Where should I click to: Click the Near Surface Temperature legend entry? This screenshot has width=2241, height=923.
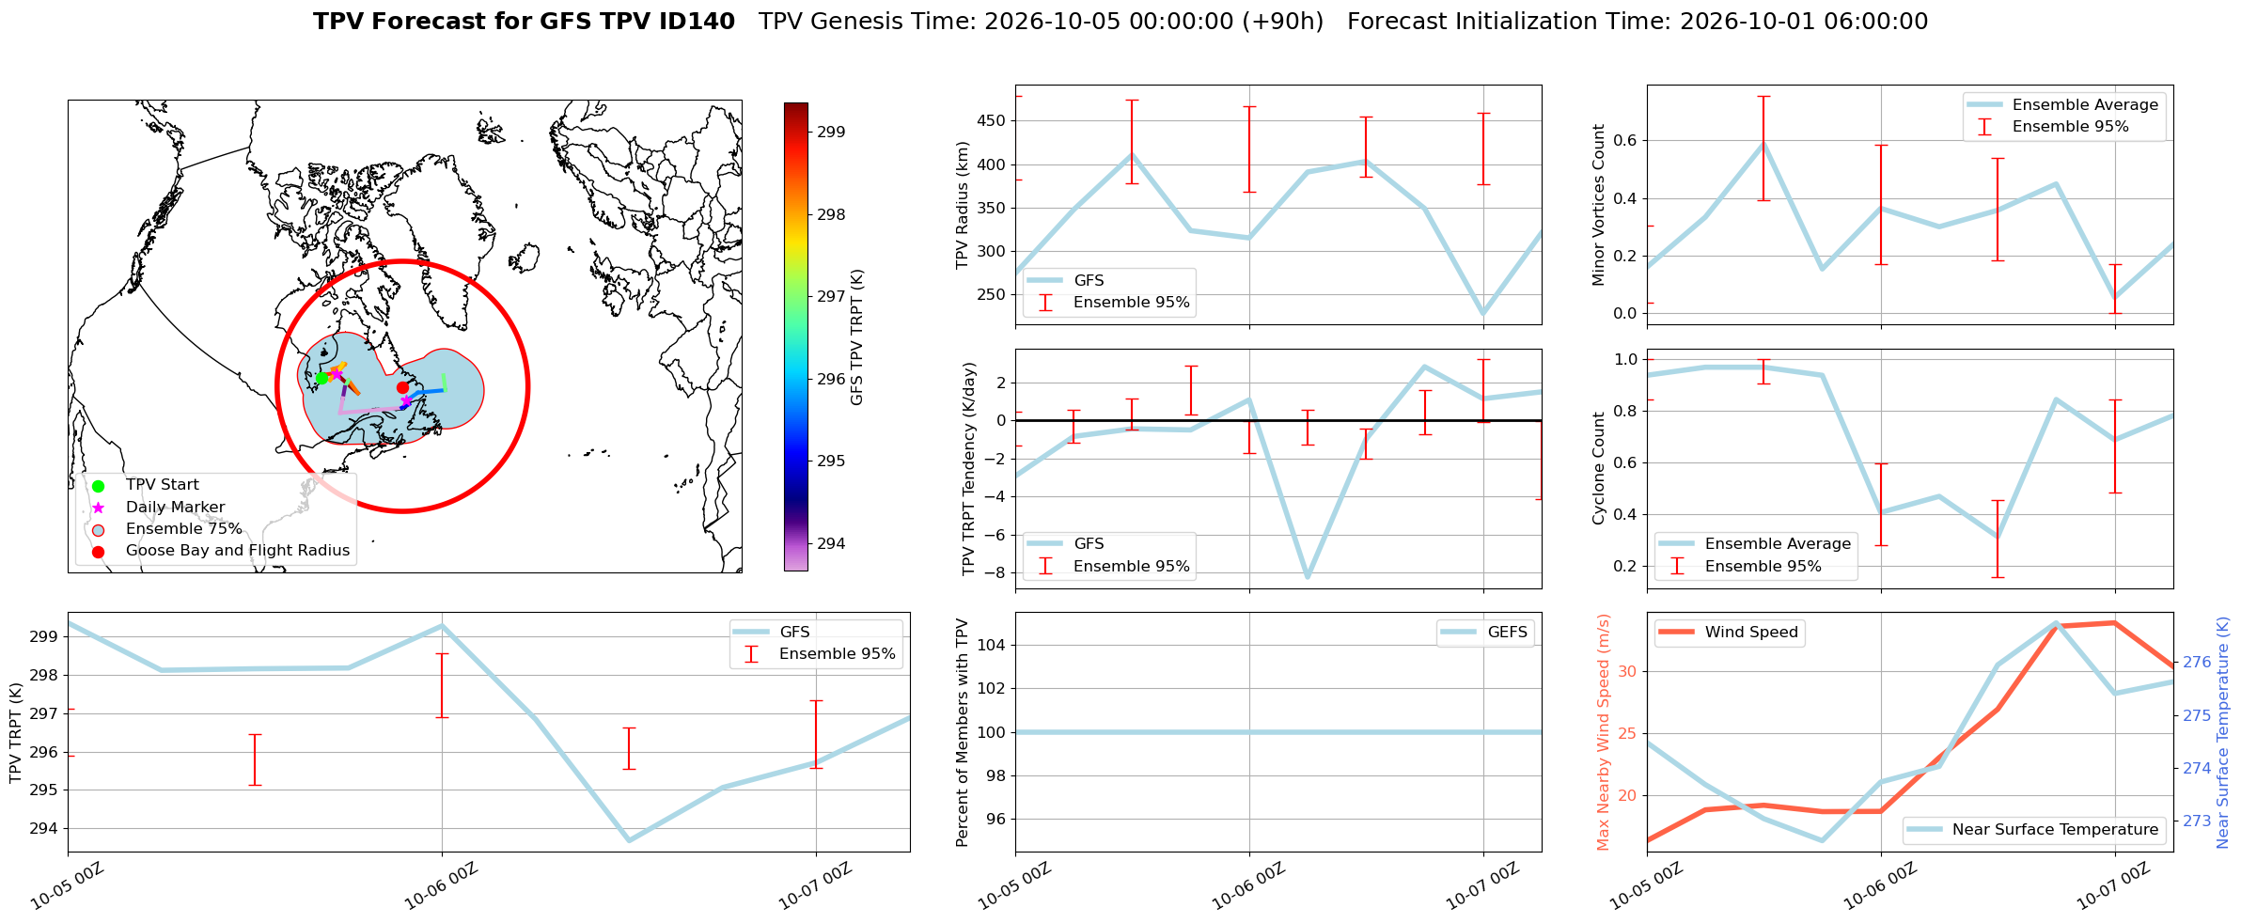point(2034,830)
